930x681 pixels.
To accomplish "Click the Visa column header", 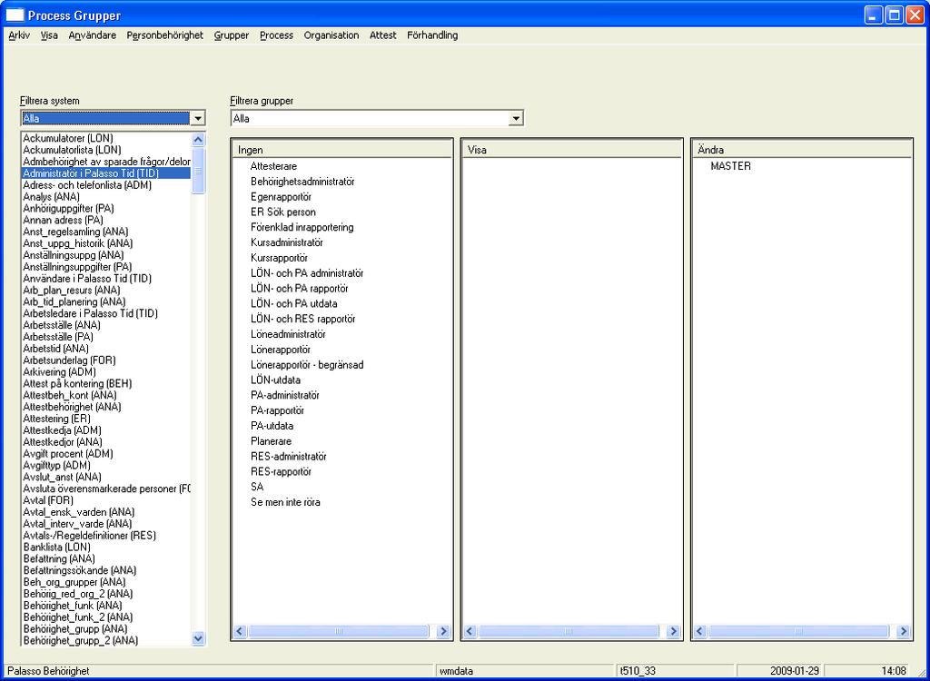I will (572, 150).
